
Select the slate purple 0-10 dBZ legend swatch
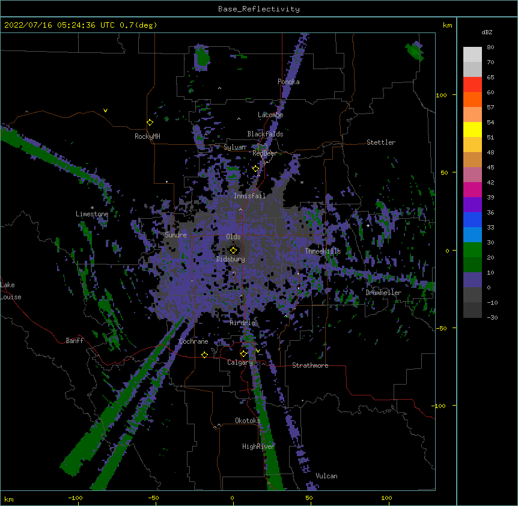tap(472, 280)
